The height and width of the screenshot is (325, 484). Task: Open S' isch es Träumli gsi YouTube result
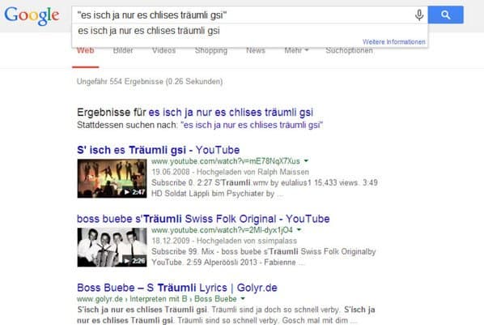pos(159,150)
